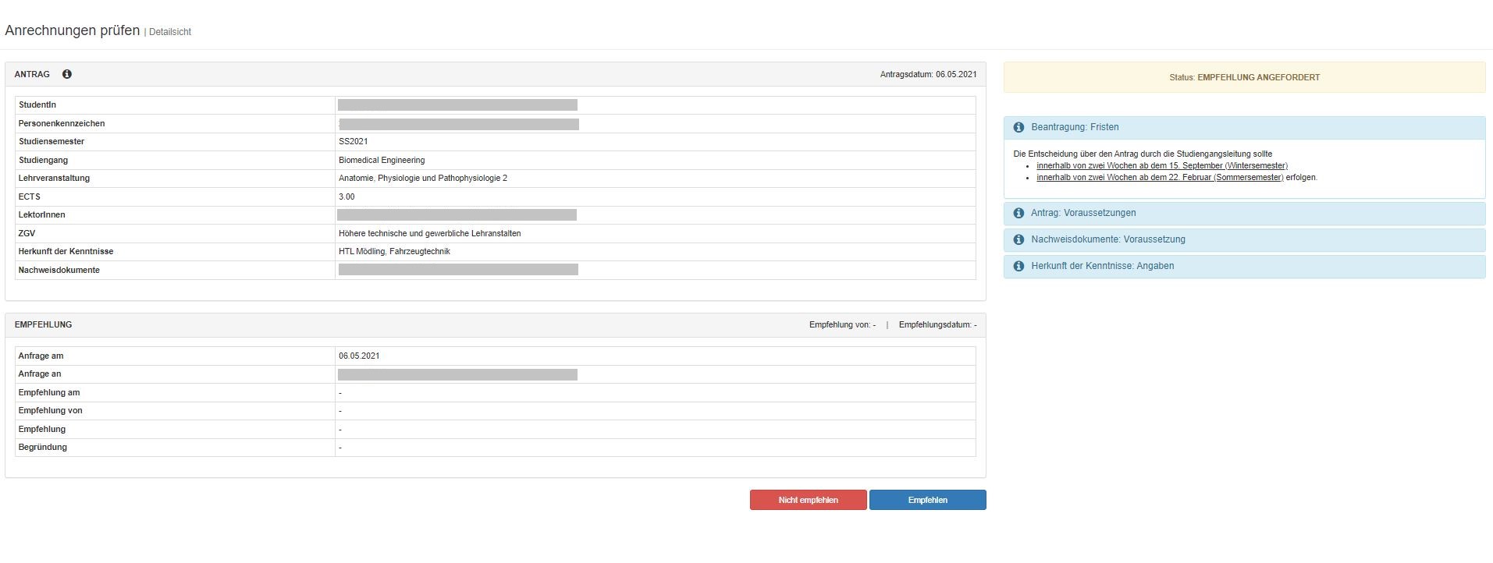Screen dimensions: 1493x563
Task: Collapse the Beantragung: Fristen panel
Action: tap(1075, 127)
